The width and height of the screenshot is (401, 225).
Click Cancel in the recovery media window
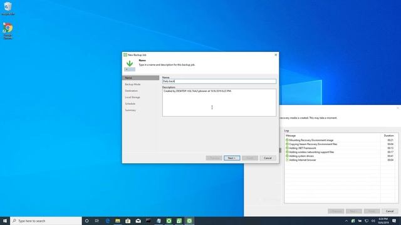click(x=390, y=211)
